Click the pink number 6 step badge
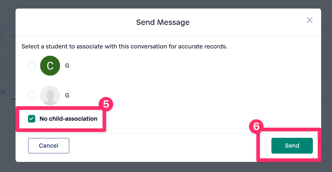The width and height of the screenshot is (332, 172). coord(256,126)
